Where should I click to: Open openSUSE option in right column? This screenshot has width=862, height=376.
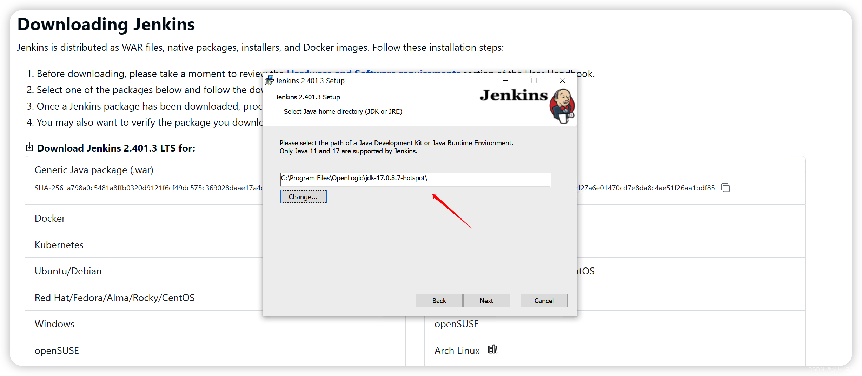[456, 324]
